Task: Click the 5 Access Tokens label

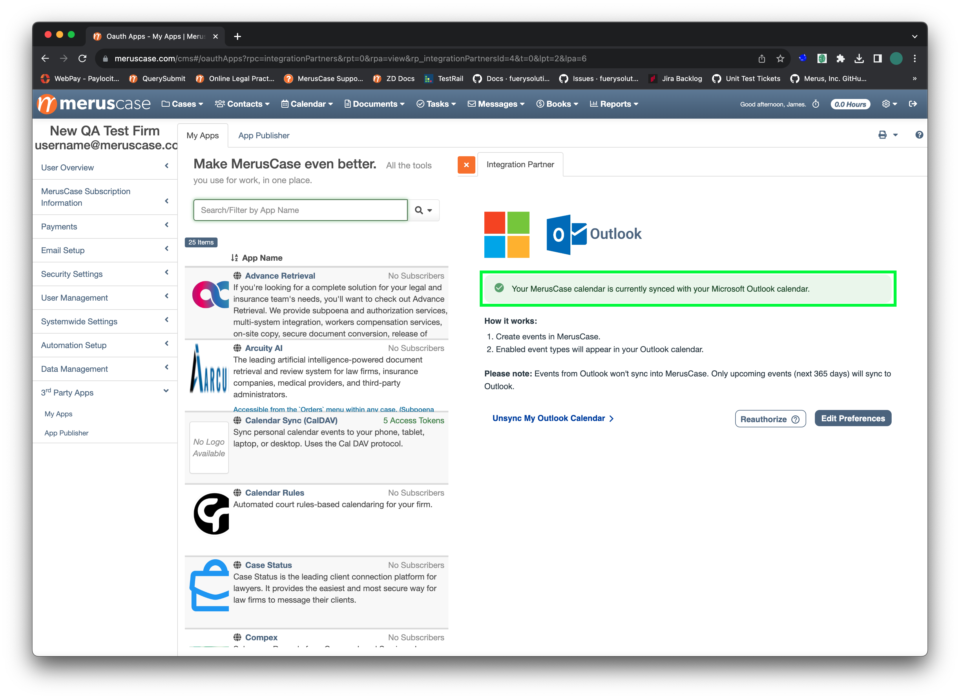Action: coord(413,421)
